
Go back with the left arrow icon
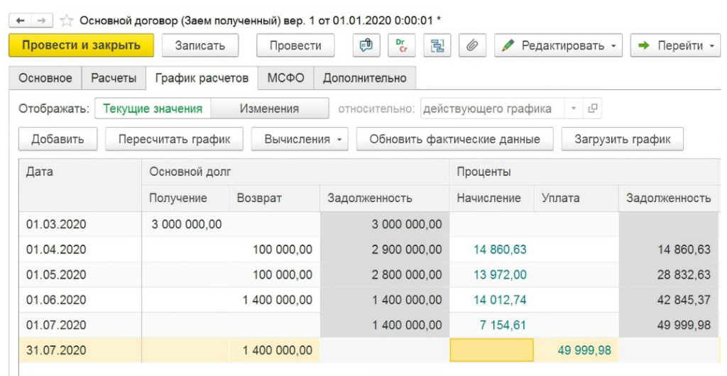(21, 21)
